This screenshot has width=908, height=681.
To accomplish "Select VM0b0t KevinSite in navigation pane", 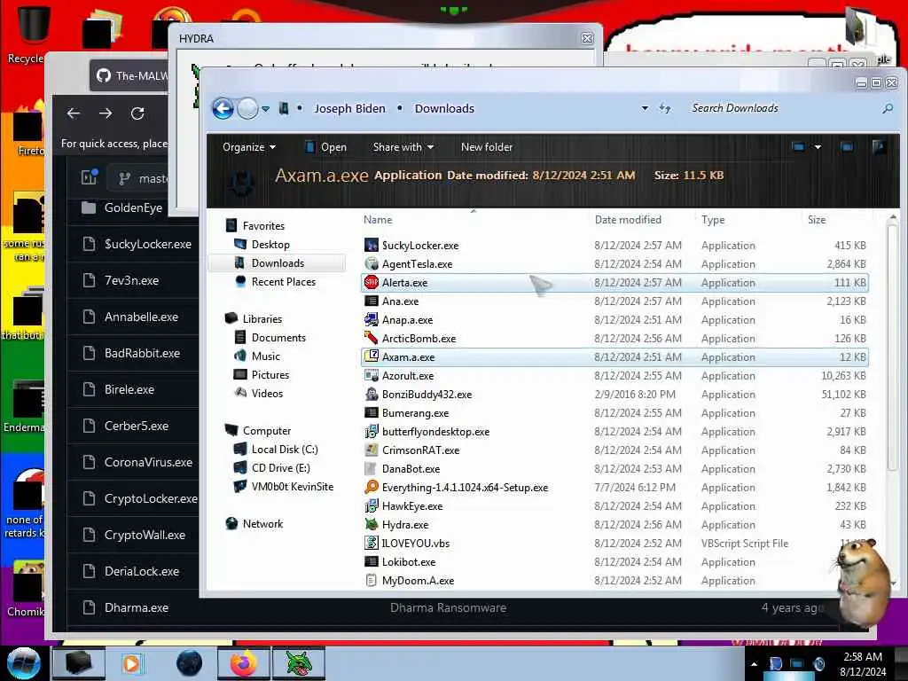I will (x=292, y=487).
